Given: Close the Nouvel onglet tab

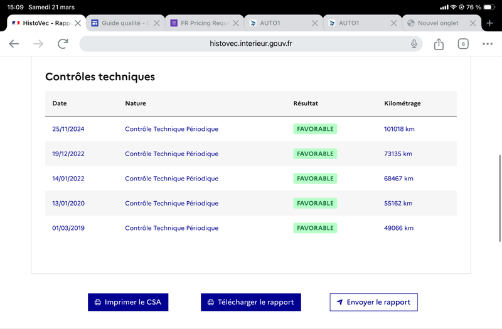Looking at the screenshot, I should pos(473,23).
